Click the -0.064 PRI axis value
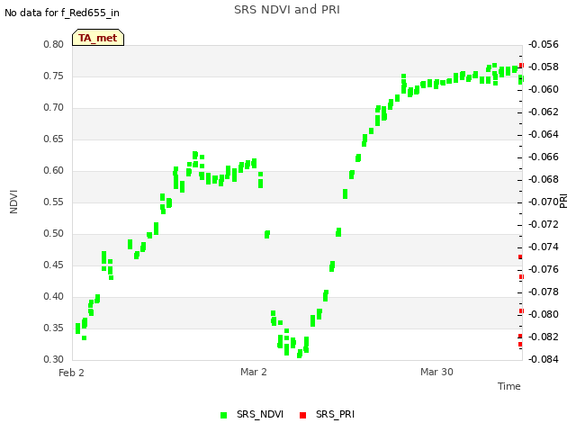This screenshot has height=432, width=576. click(x=544, y=134)
